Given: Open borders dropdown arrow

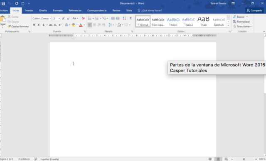Looking at the screenshot, I should pos(130,25).
